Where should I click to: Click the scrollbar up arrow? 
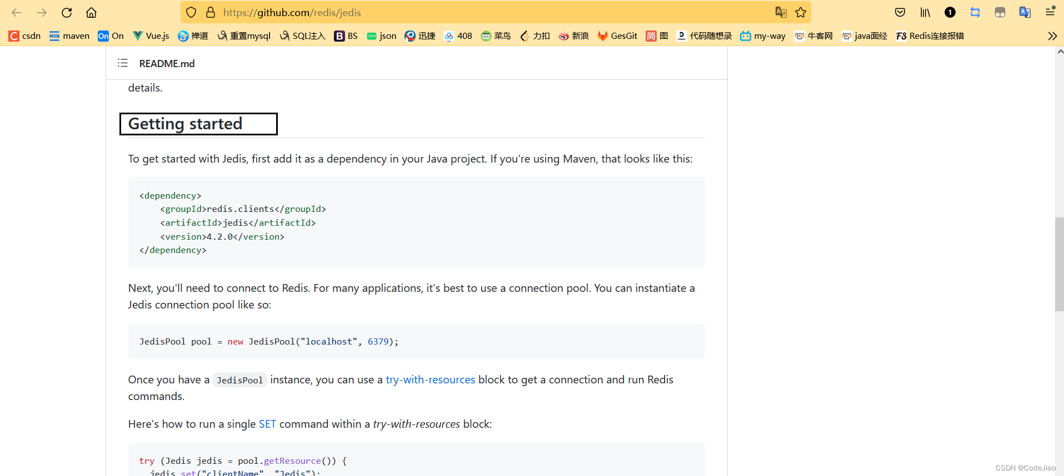[x=1060, y=52]
